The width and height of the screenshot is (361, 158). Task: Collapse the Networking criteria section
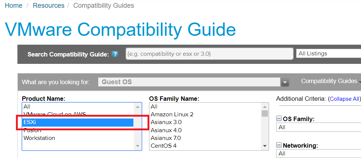(x=279, y=145)
